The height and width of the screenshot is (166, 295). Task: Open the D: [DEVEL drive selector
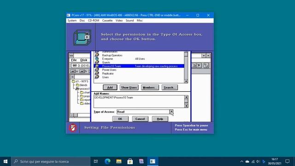pyautogui.click(x=81, y=65)
